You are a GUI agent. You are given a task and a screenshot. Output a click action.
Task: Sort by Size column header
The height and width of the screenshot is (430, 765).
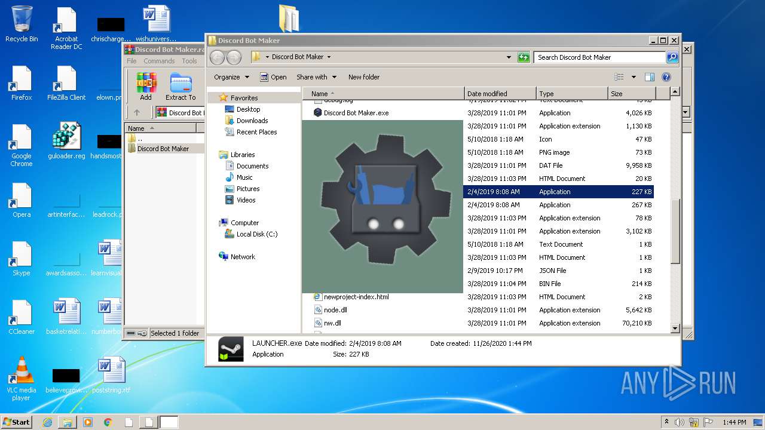click(632, 94)
